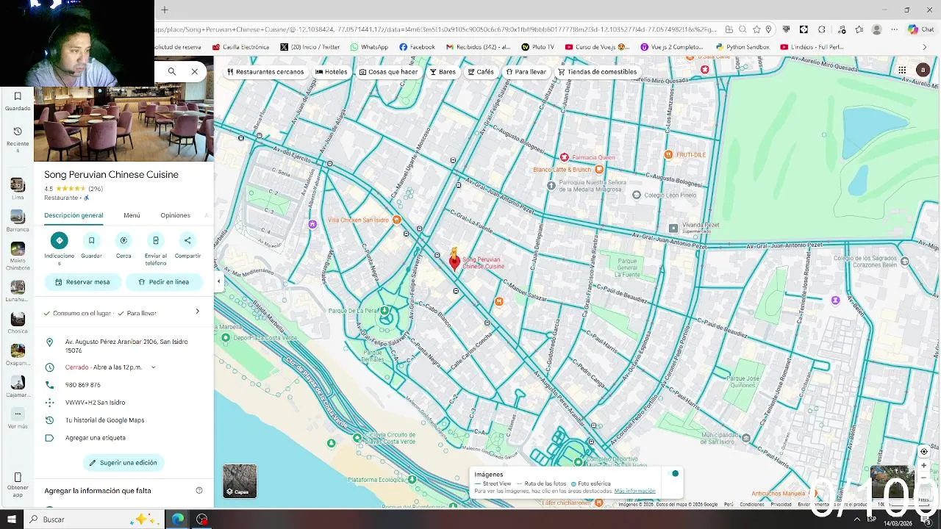
Task: Click Agregar una etiqueta
Action: pos(95,438)
